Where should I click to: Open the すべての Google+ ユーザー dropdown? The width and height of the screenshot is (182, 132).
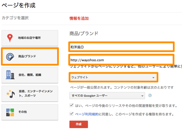coord(107,96)
